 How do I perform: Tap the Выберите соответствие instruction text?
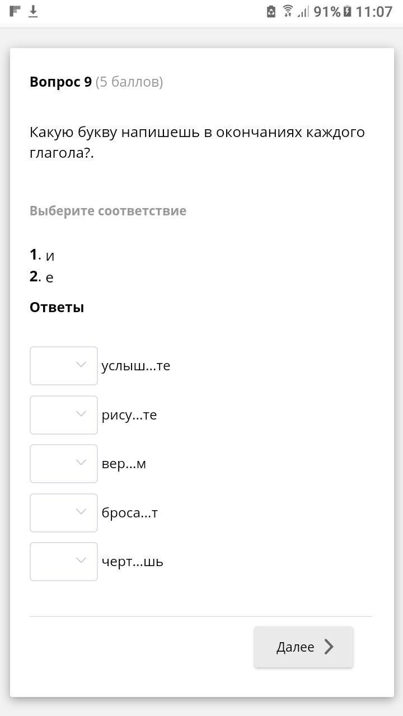tap(108, 211)
